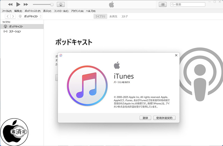
Task: Click the iTunes title text in dialog
Action: coord(124,76)
